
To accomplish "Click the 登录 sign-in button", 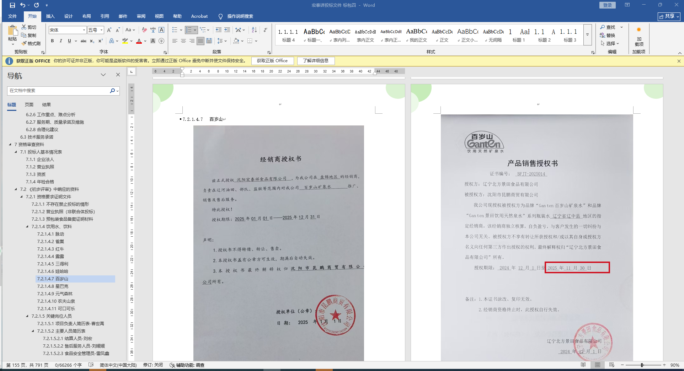I will [608, 5].
